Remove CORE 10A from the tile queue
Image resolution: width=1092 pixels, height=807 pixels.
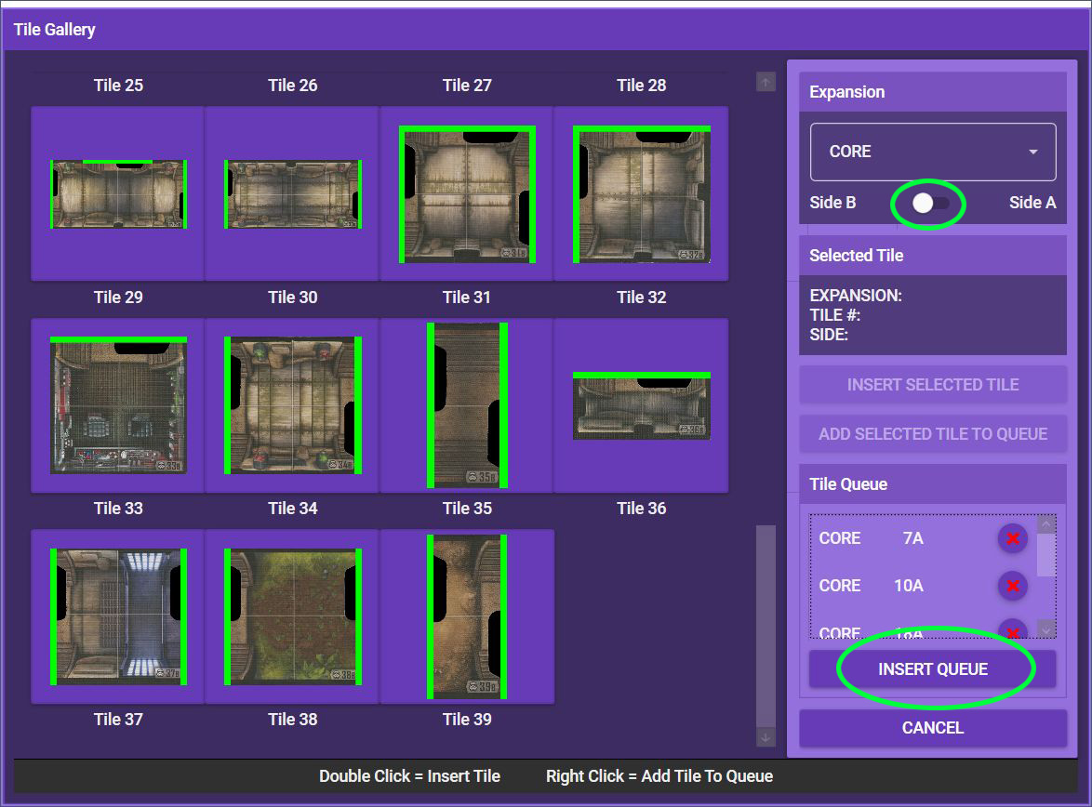point(1013,586)
